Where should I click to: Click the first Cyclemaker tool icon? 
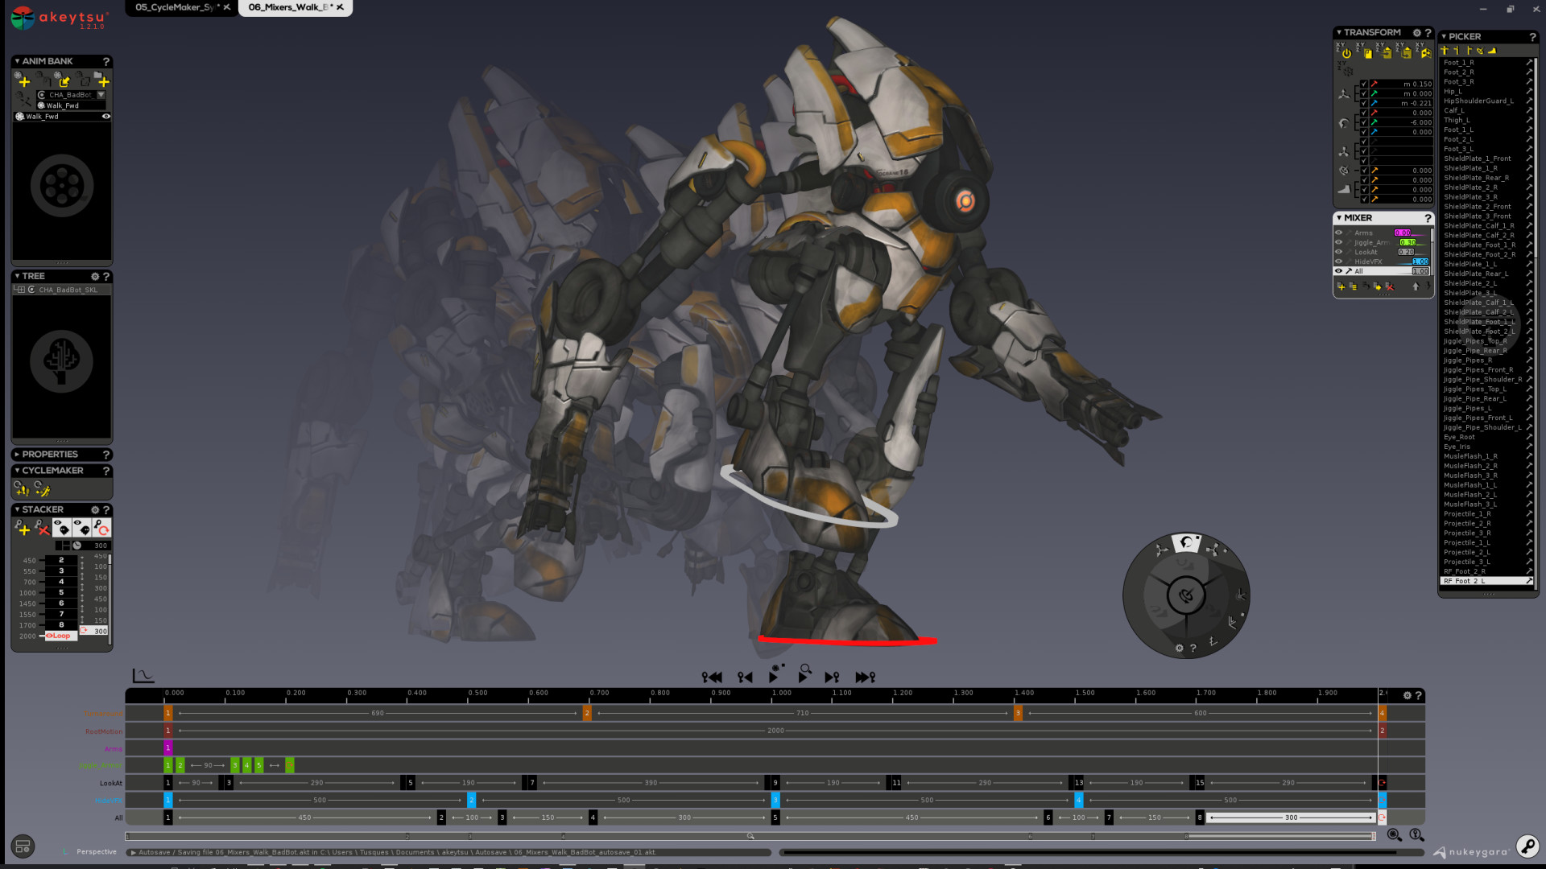(x=22, y=489)
